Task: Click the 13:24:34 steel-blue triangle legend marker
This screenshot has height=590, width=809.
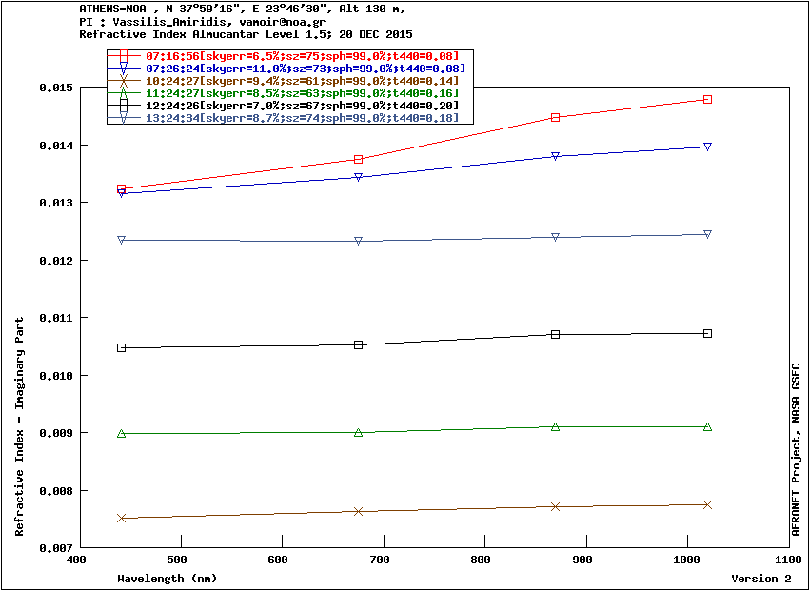Action: [x=124, y=118]
